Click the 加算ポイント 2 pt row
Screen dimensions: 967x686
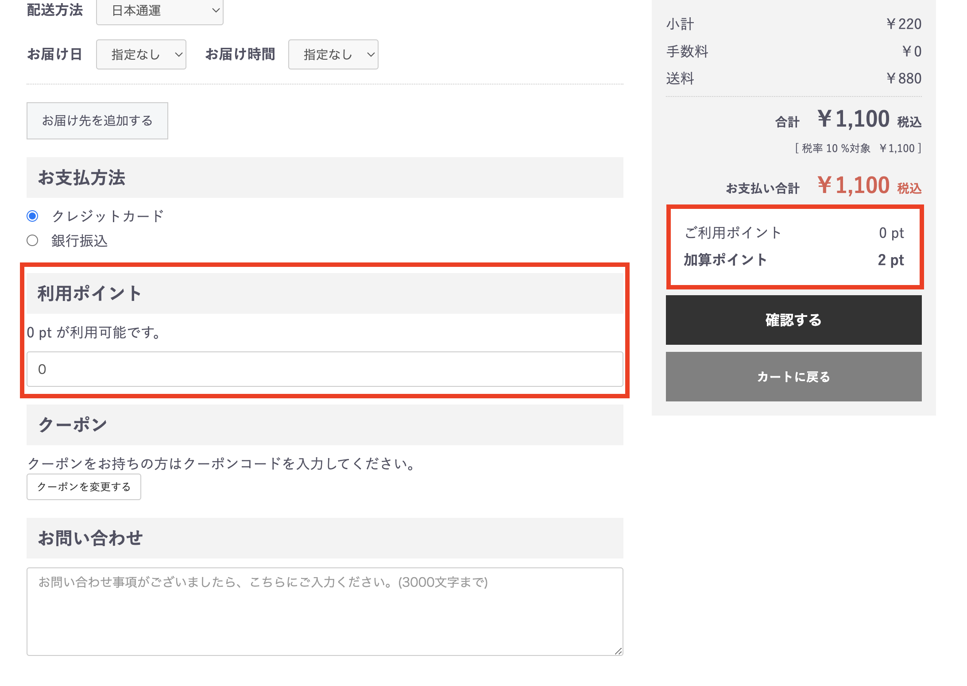[793, 260]
